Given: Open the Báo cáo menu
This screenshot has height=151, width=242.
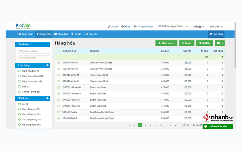Looking at the screenshot, I should click(91, 34).
